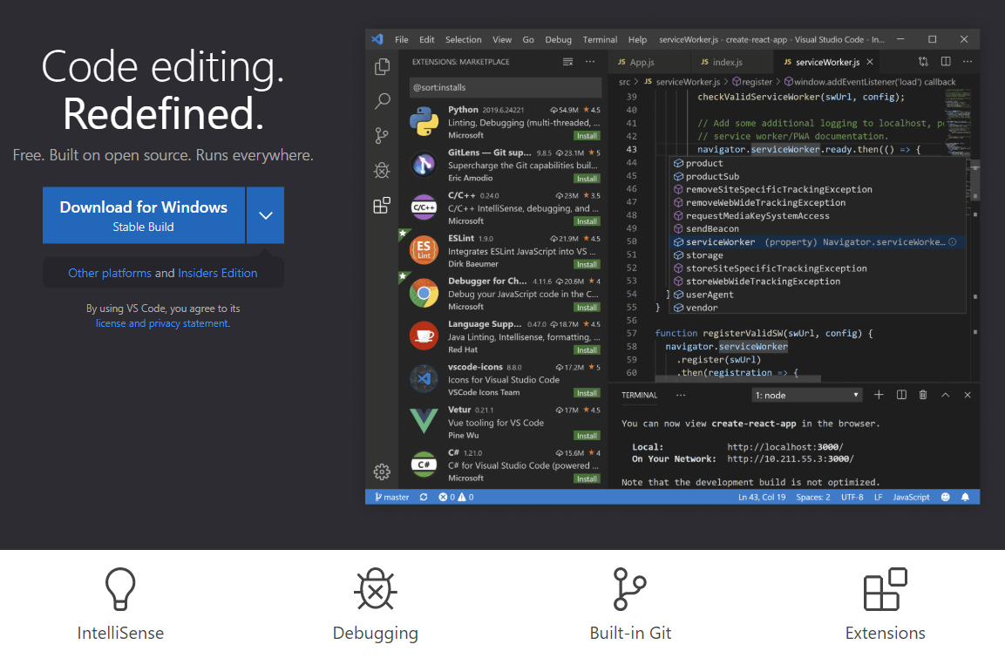Open the terminal selector '1: node' dropdown
The height and width of the screenshot is (658, 1005).
(806, 396)
